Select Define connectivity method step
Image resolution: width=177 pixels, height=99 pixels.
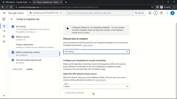(x=34, y=54)
